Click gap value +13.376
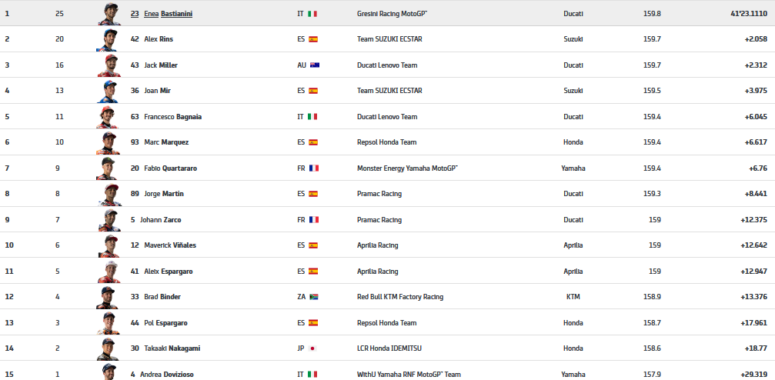The image size is (775, 380). coord(754,297)
